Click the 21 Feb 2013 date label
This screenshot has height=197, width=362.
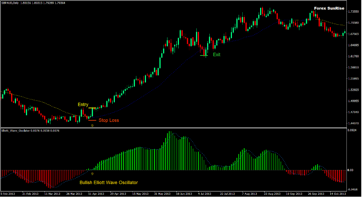(x=30, y=194)
